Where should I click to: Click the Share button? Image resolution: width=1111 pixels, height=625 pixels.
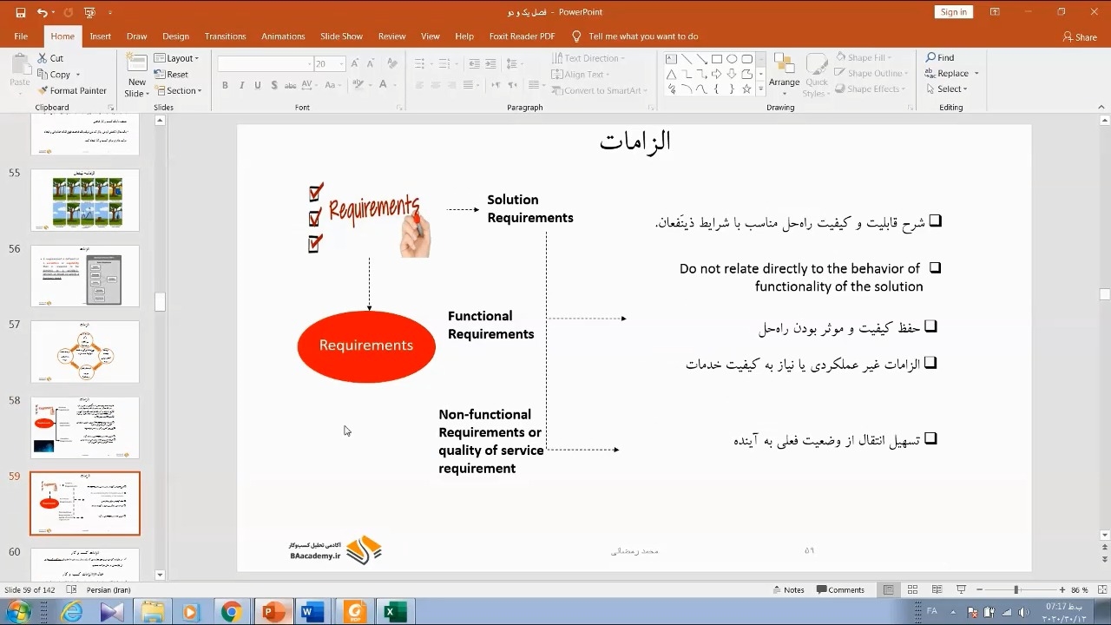pos(1080,36)
